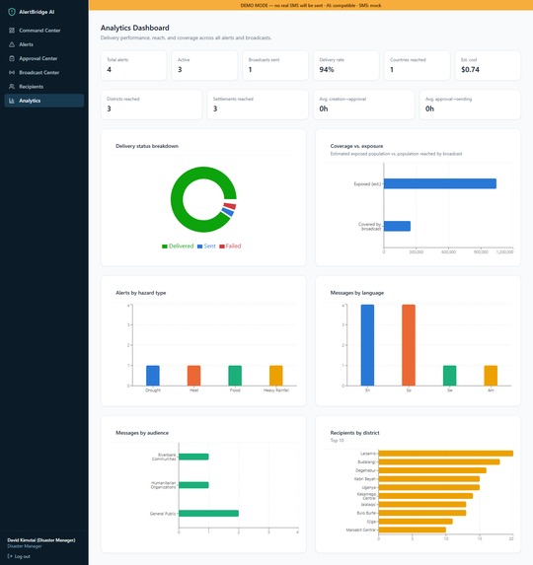Click the Avg. approval→sending stat card
This screenshot has width=533, height=565.
[470, 105]
